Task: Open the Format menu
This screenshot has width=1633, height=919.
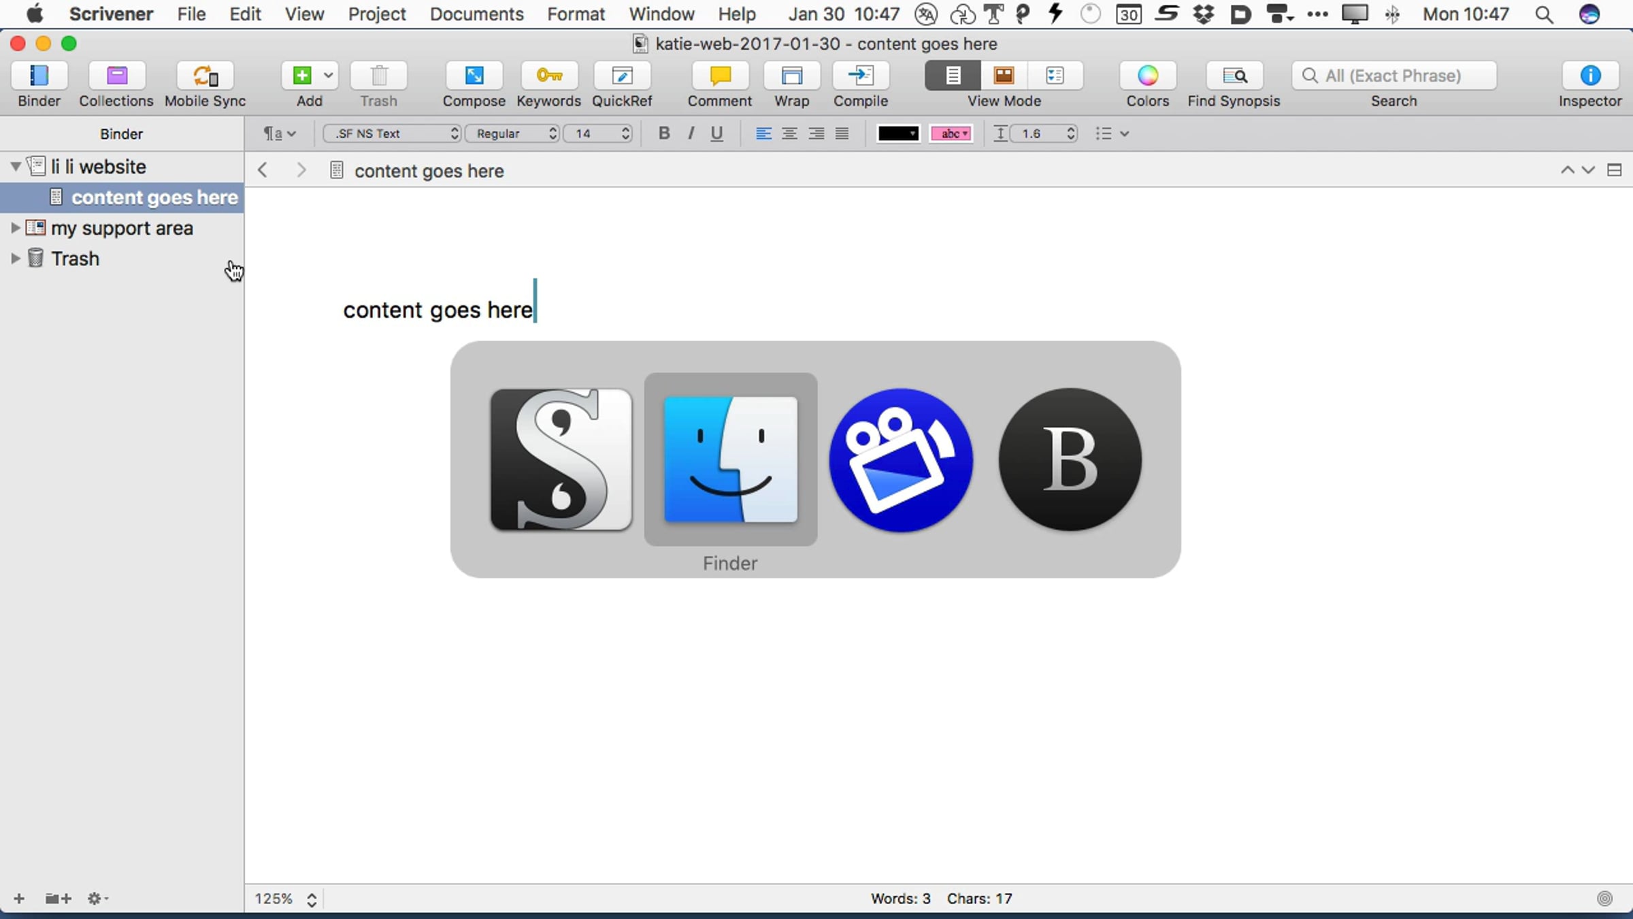Action: (x=576, y=14)
